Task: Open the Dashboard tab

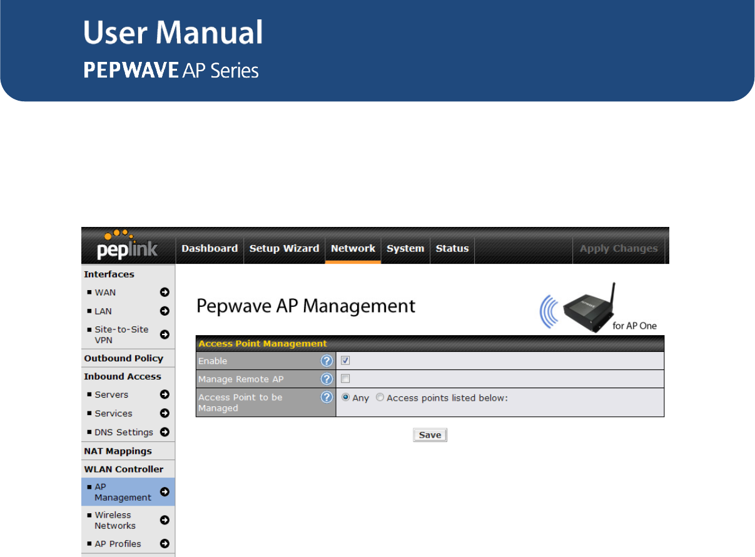Action: coord(210,248)
